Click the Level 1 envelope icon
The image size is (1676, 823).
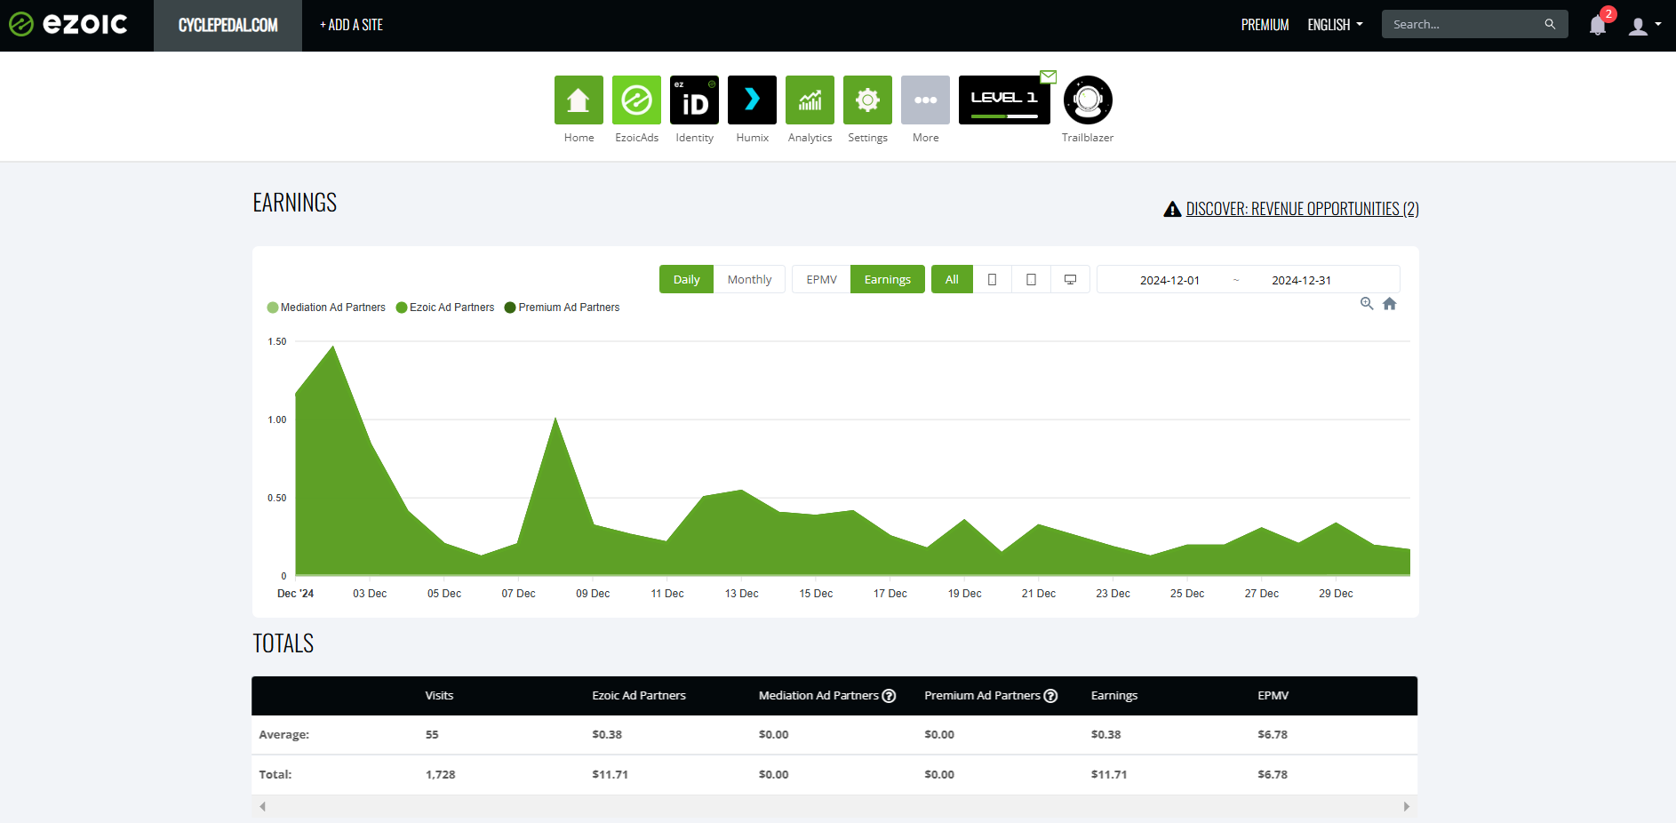click(x=1049, y=77)
